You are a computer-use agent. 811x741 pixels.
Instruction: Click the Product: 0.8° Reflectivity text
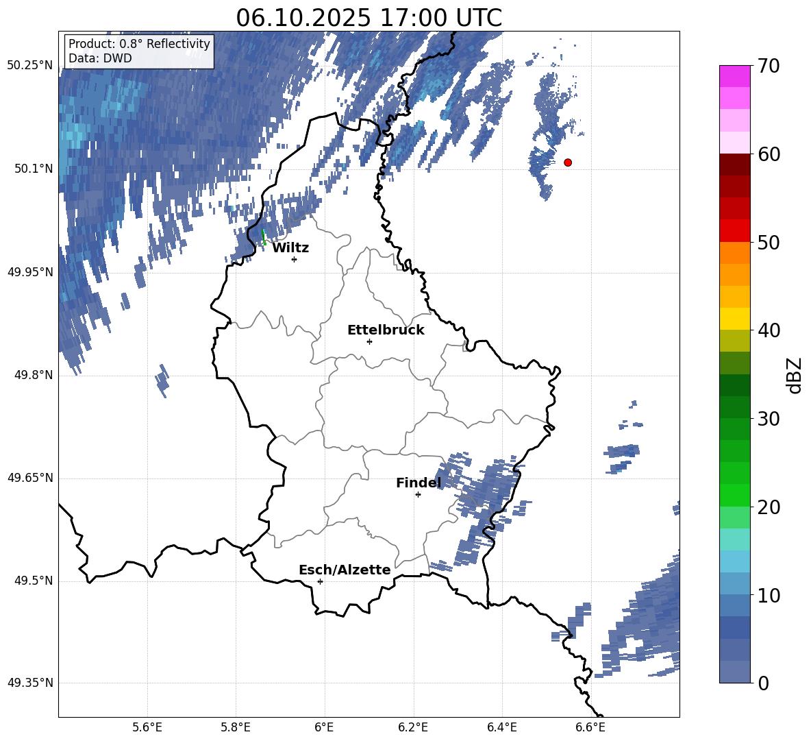139,43
